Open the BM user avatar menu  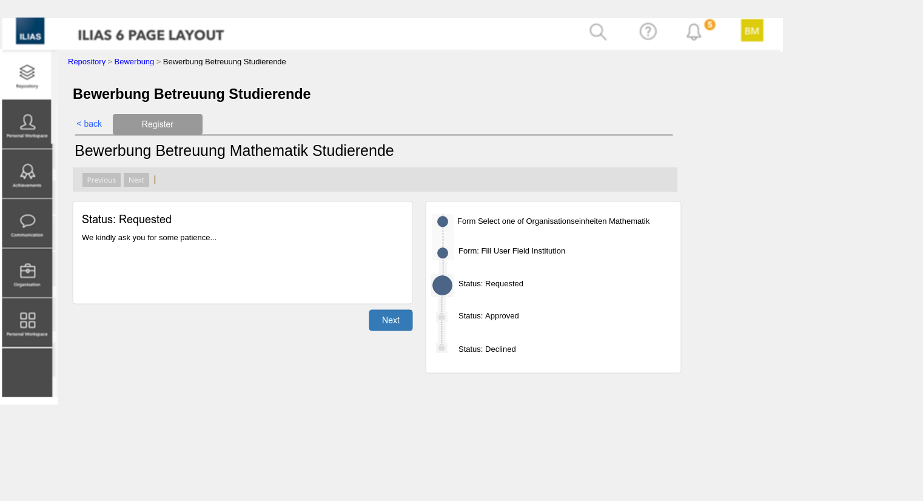751,30
